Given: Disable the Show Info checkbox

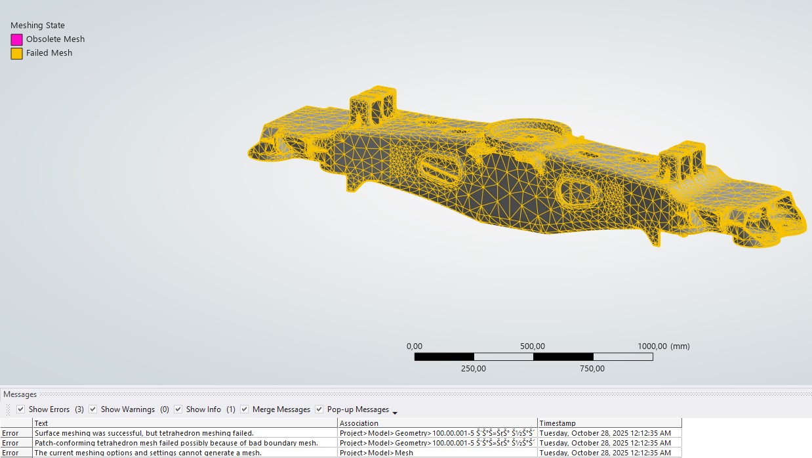Looking at the screenshot, I should point(178,409).
